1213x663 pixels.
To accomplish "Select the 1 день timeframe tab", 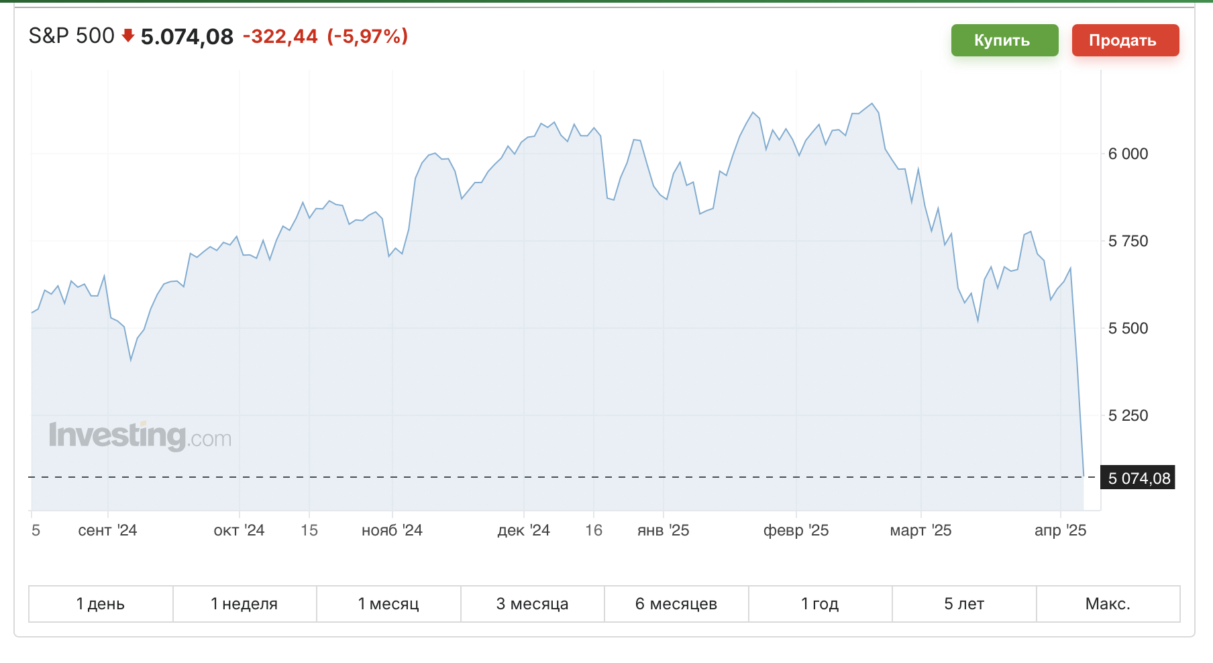I will [x=101, y=604].
